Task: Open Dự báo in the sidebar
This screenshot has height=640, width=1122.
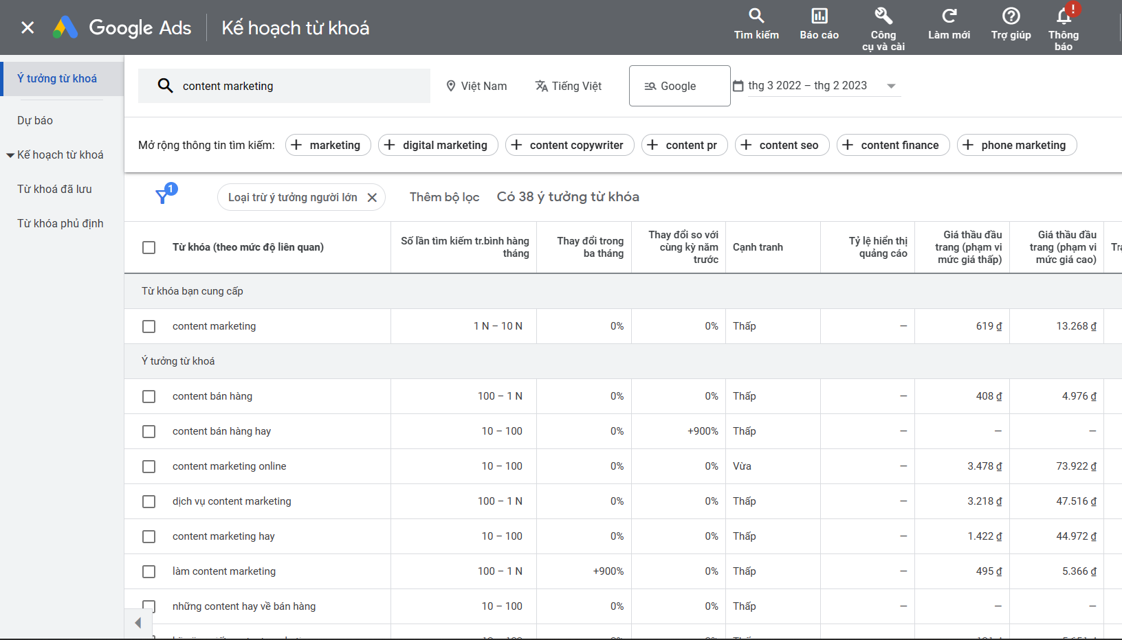Action: [35, 120]
